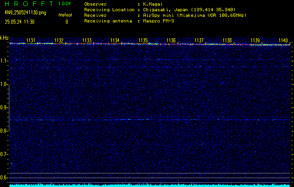The width and height of the screenshot is (294, 187).
Task: Click the 1140 time marker
Action: (283, 40)
